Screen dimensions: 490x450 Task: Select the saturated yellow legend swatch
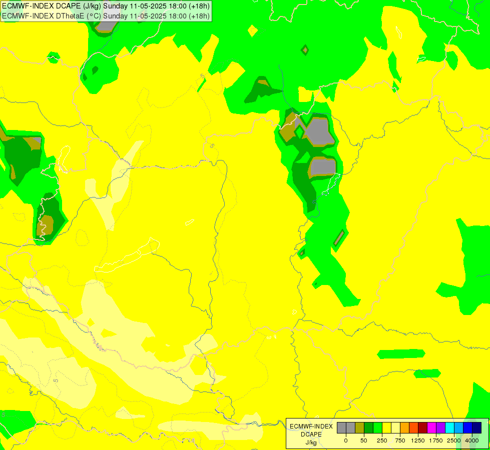tap(386, 427)
